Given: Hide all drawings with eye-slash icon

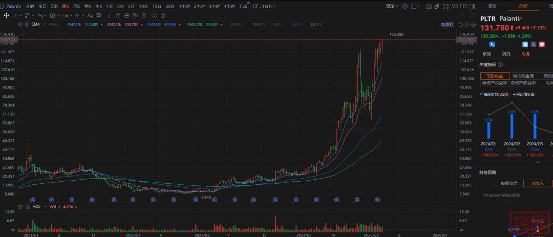Looking at the screenshot, I should (x=135, y=15).
